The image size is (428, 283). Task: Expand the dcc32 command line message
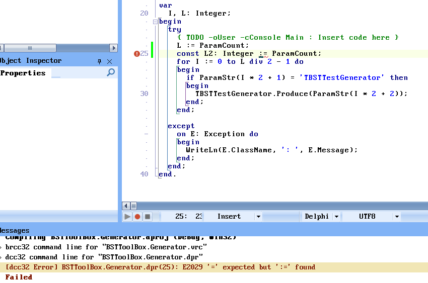coord(2,257)
